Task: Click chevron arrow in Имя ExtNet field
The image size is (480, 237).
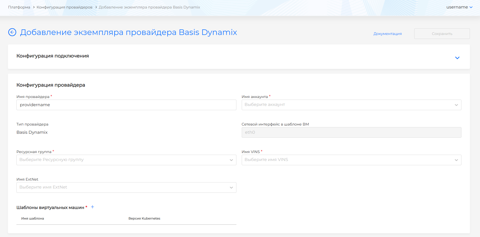Action: [x=231, y=187]
